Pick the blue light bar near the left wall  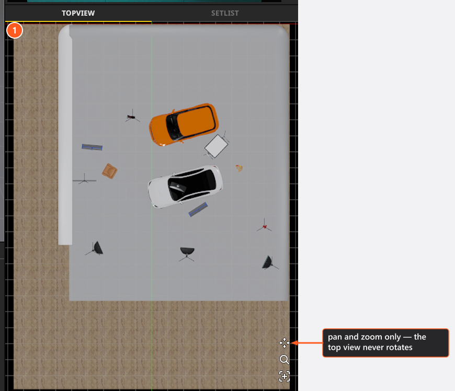tap(92, 147)
